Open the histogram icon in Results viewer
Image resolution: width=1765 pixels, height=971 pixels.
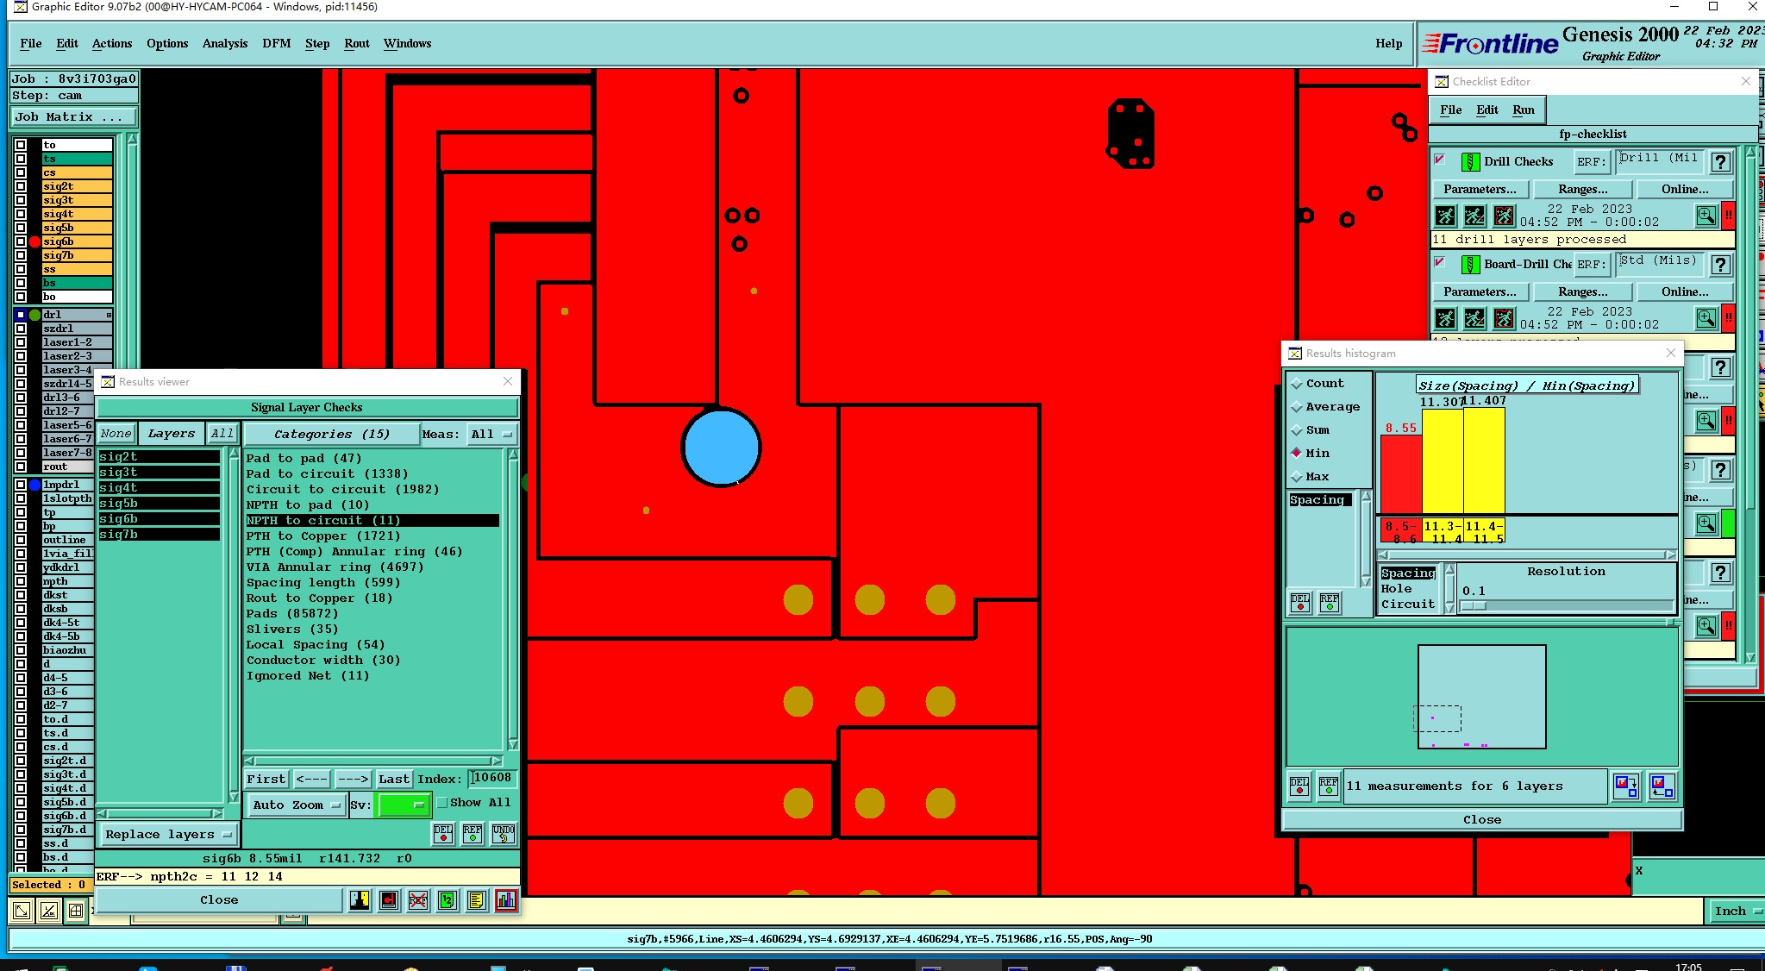pyautogui.click(x=506, y=900)
